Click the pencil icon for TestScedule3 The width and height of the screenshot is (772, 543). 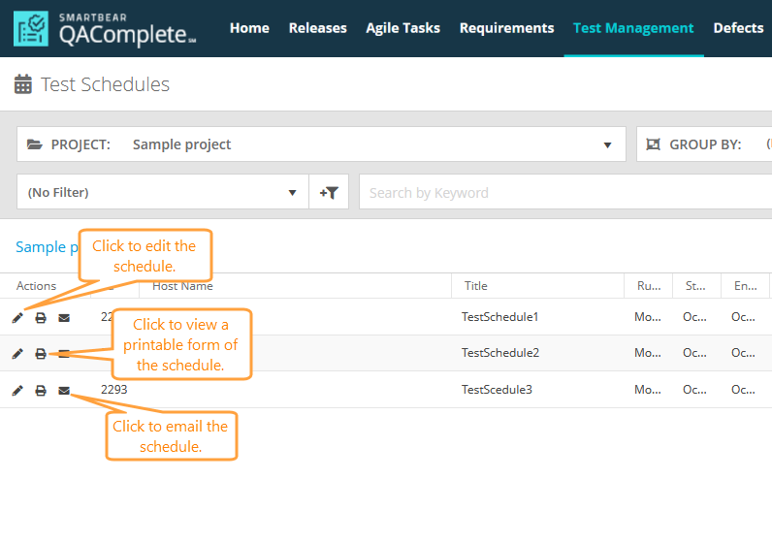click(x=17, y=391)
